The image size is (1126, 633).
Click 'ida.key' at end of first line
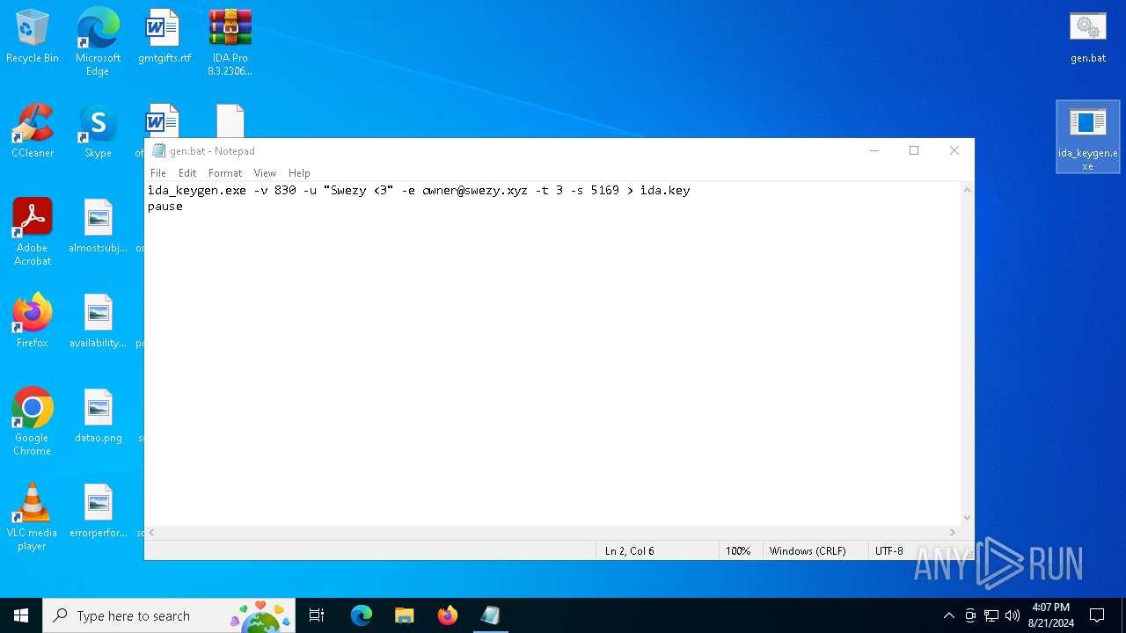click(665, 191)
